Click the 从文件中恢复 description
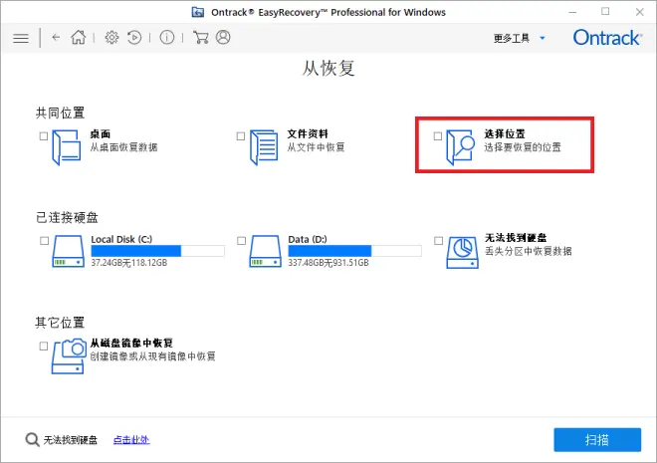Viewport: 657px width, 463px height. click(316, 147)
